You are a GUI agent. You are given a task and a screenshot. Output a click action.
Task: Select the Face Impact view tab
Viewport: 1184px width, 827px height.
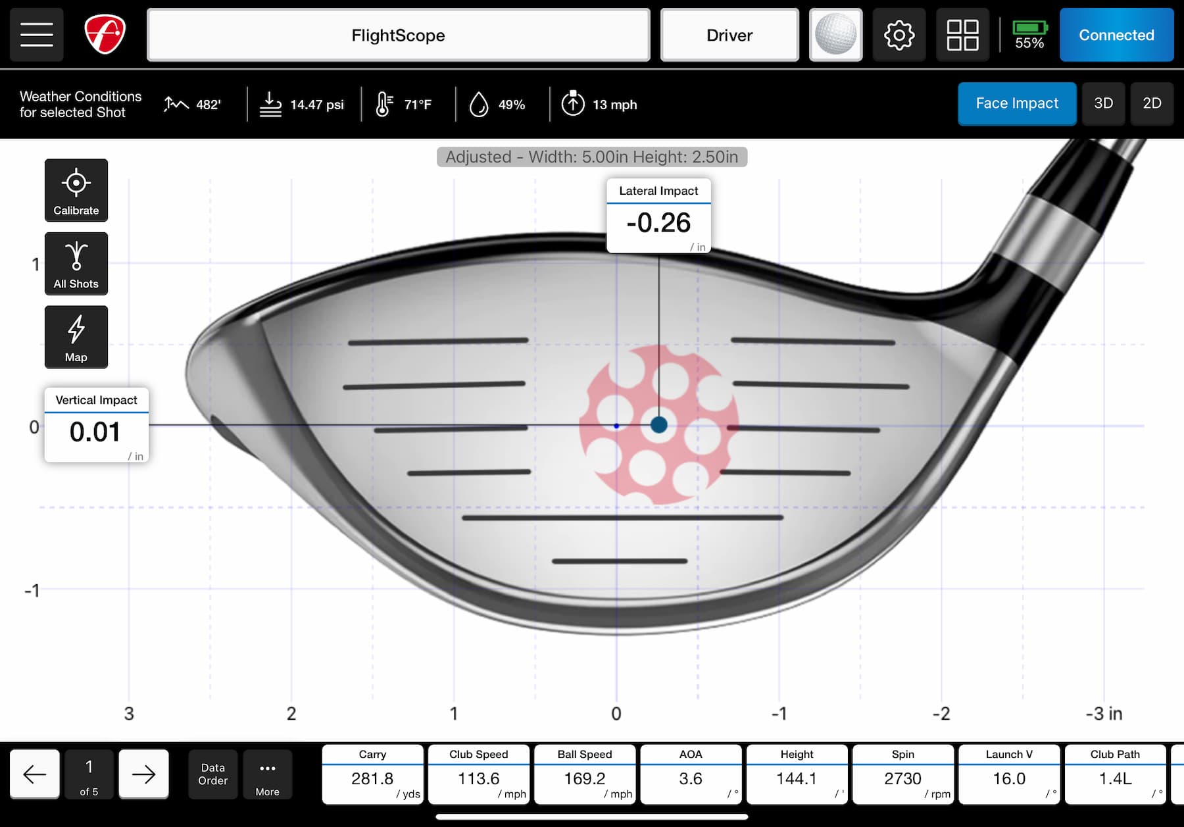1016,103
